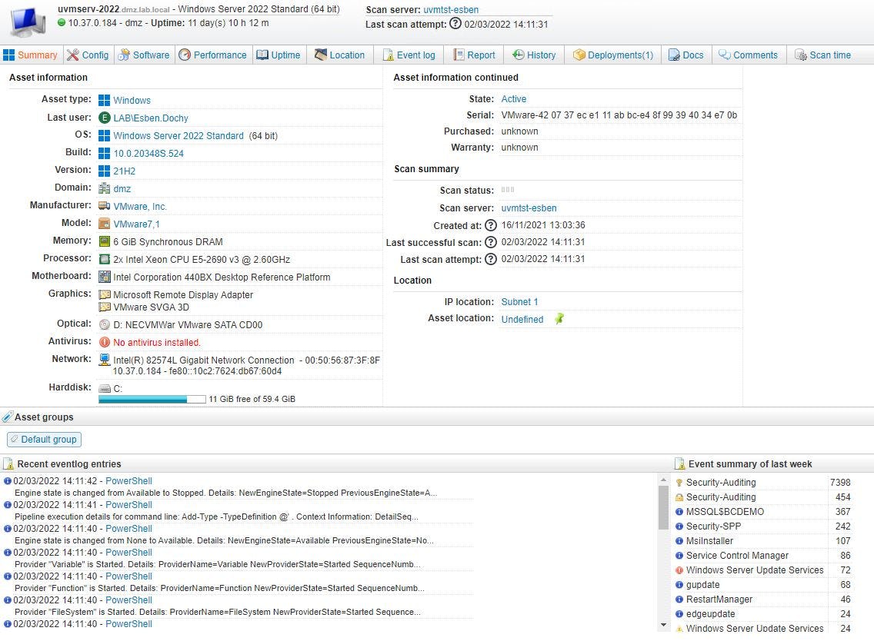Click the red antivirus warning icon
This screenshot has height=641, width=874.
(104, 343)
